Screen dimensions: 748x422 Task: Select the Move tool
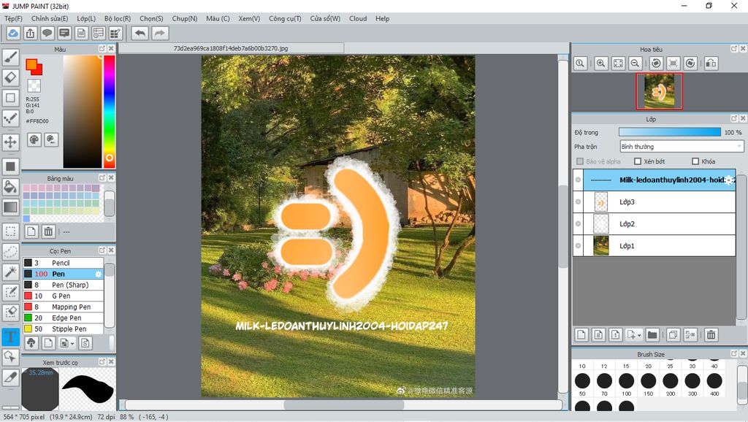[x=10, y=142]
